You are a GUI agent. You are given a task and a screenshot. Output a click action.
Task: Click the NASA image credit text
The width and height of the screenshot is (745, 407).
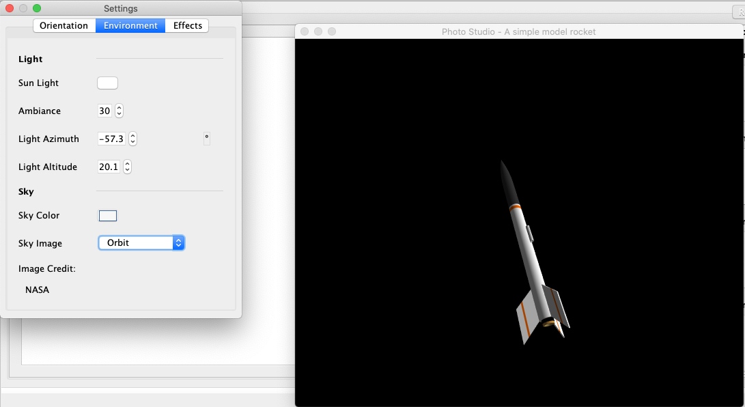tap(37, 290)
